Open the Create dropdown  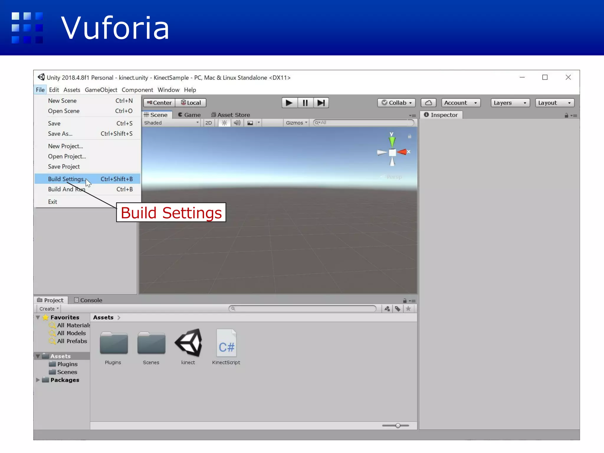point(49,308)
